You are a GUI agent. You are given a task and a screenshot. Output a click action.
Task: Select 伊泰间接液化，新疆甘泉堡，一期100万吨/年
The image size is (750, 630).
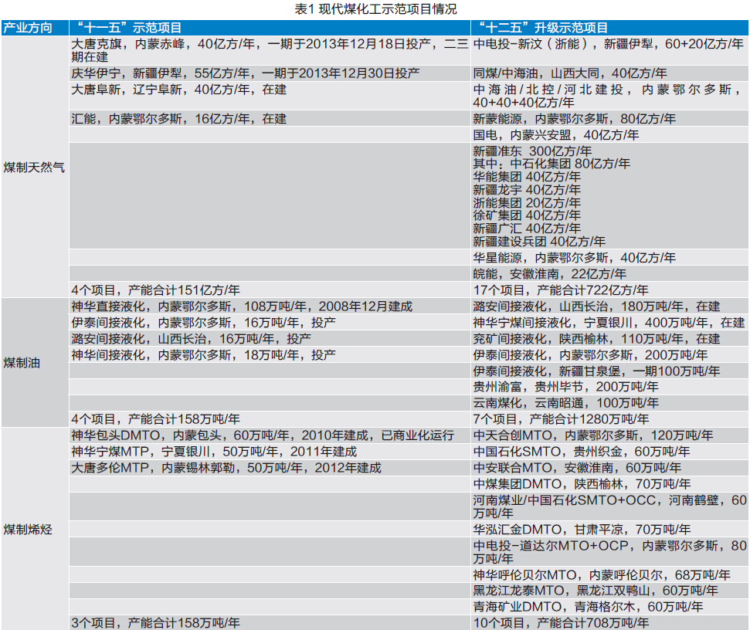[609, 371]
